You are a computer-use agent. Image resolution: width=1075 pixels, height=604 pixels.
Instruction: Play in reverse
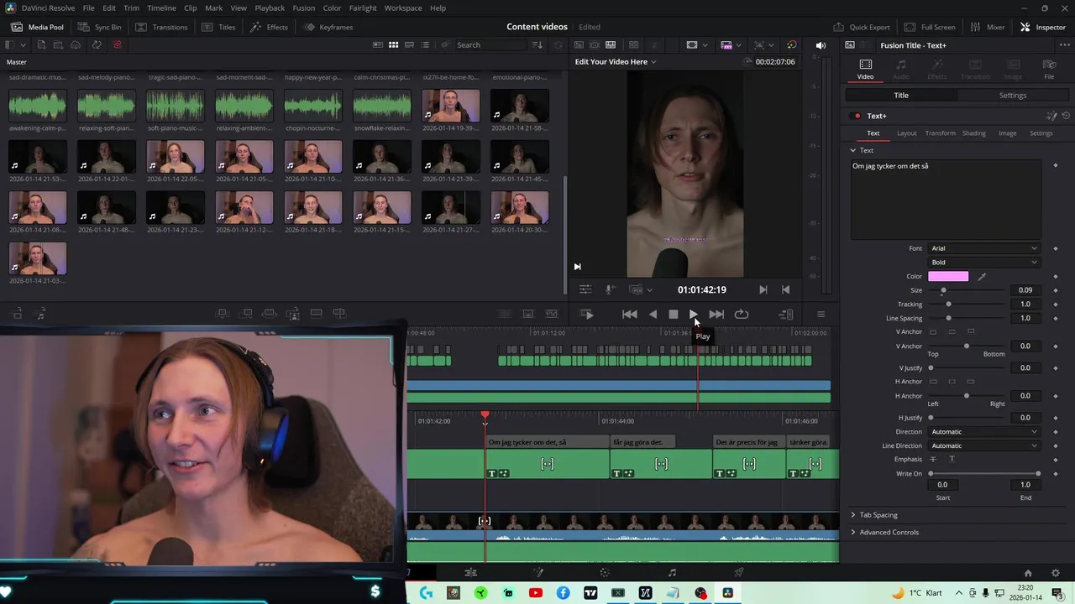click(653, 314)
